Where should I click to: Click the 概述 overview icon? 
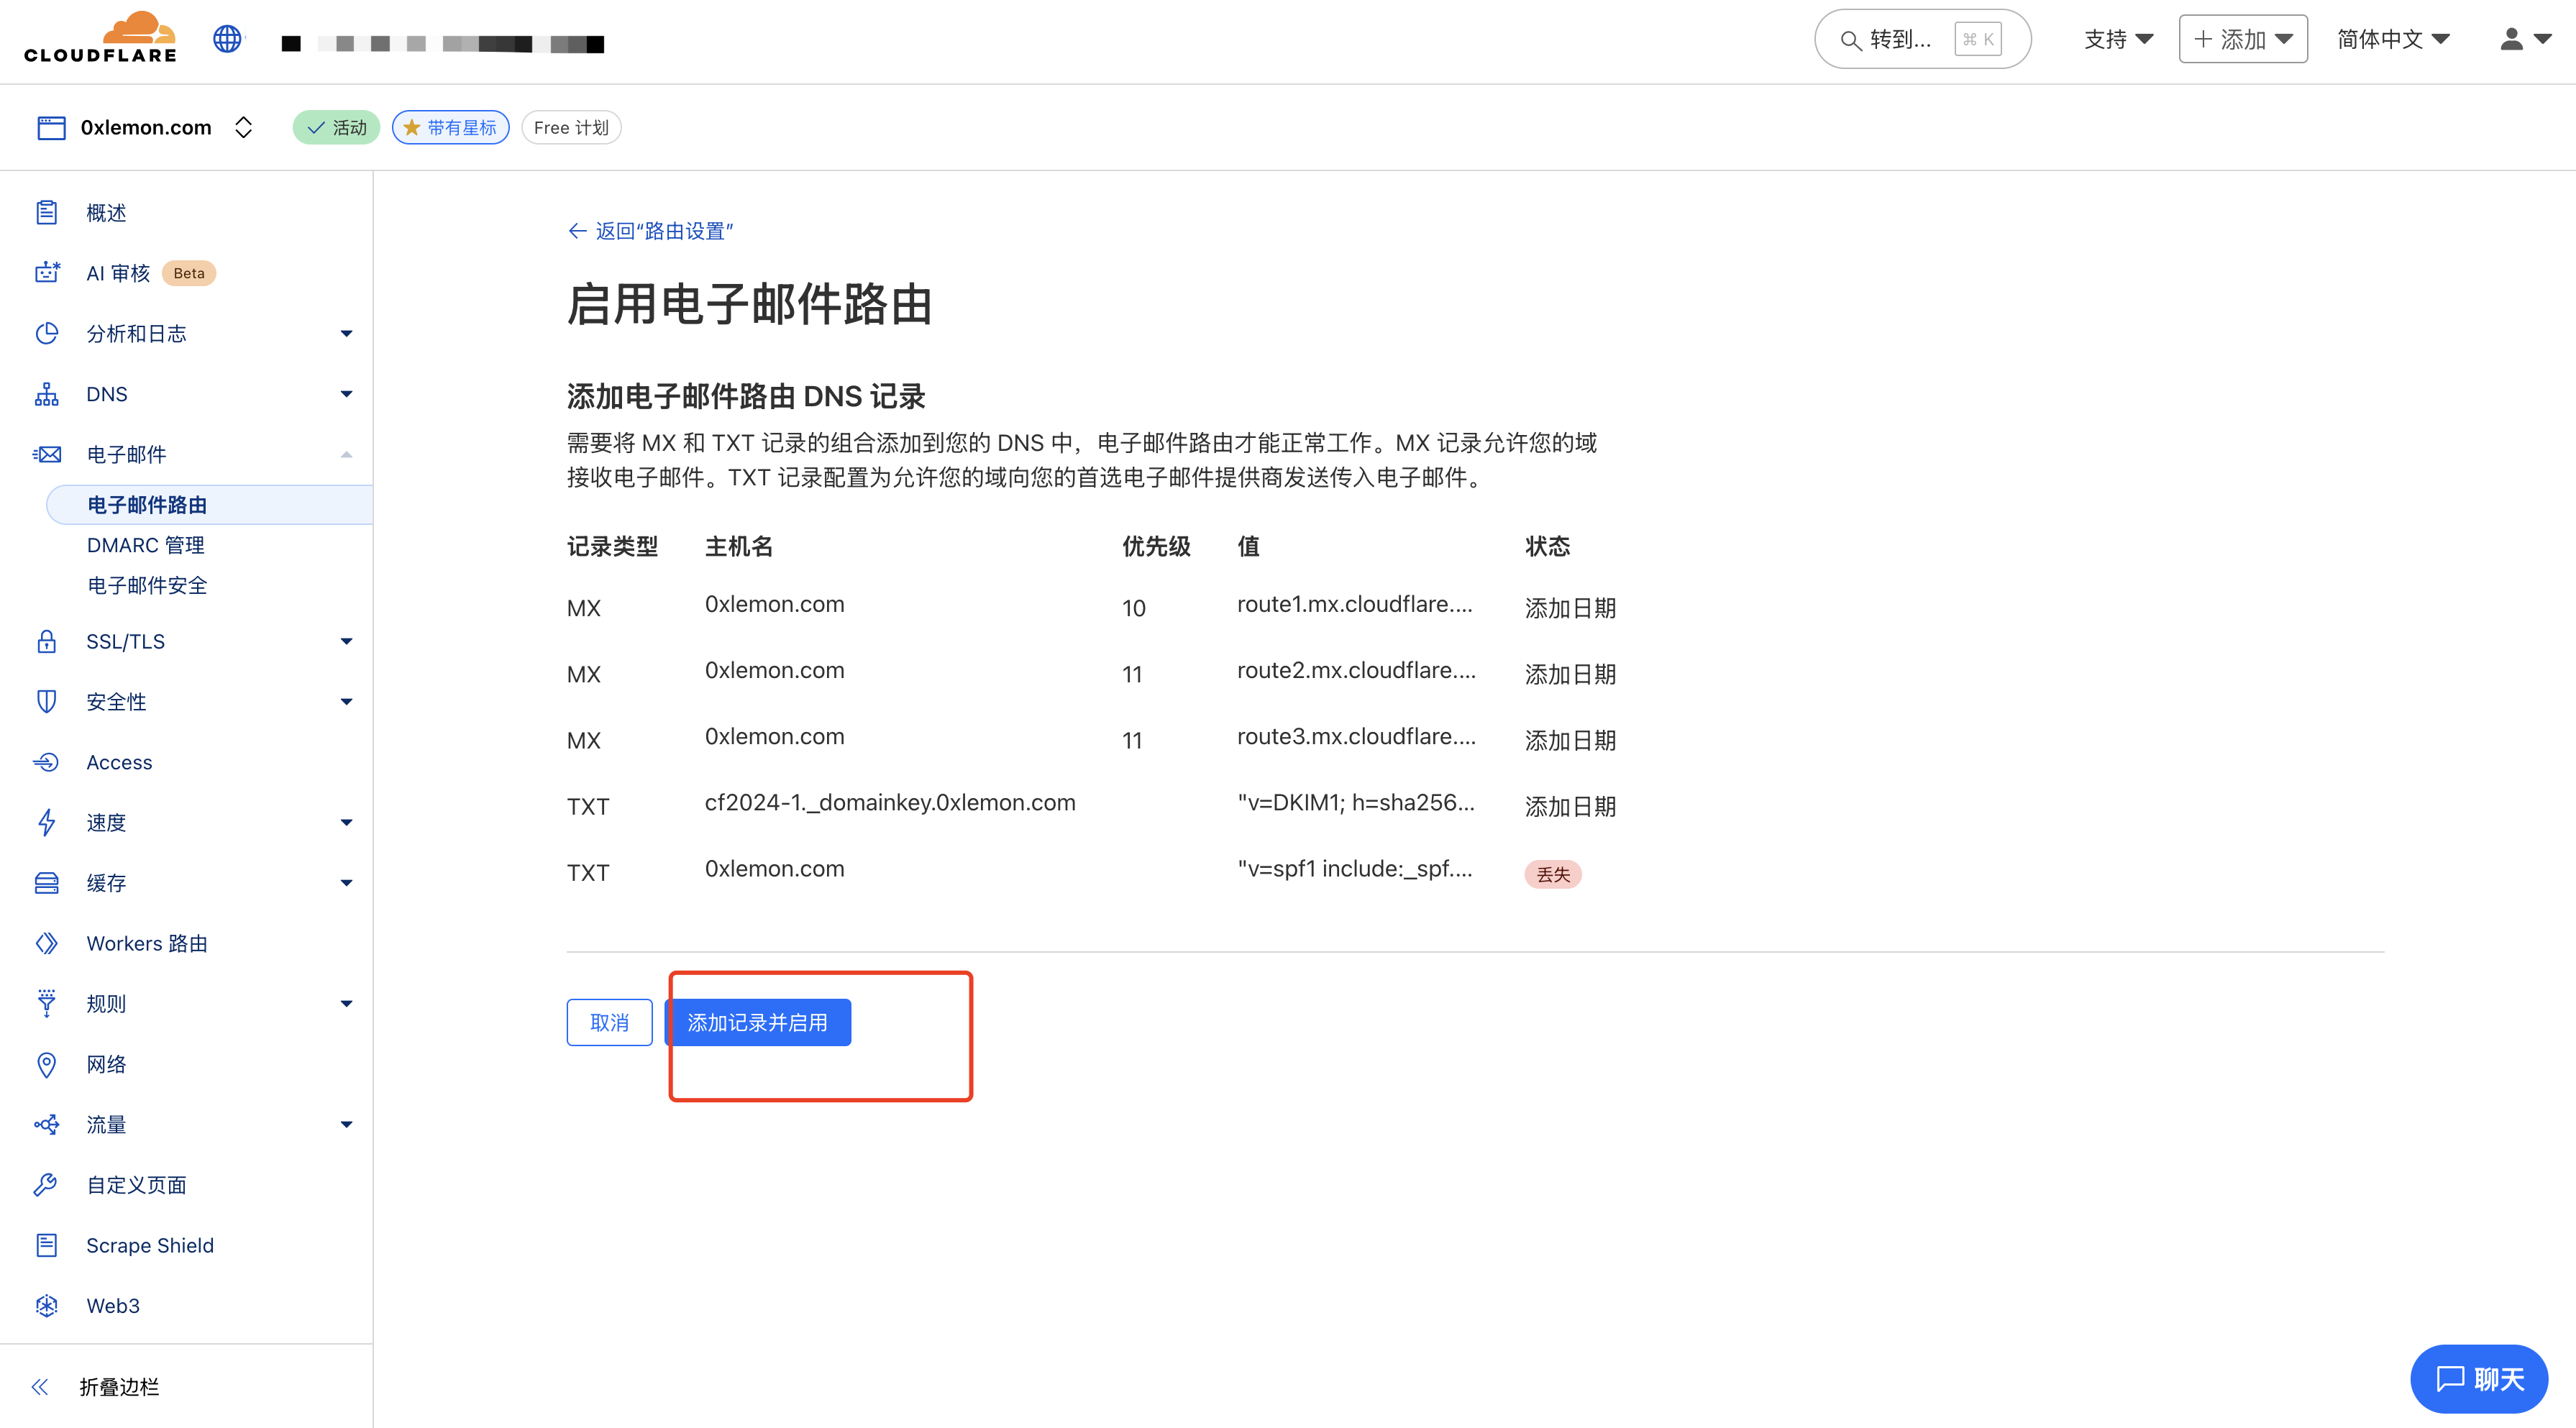click(x=47, y=212)
